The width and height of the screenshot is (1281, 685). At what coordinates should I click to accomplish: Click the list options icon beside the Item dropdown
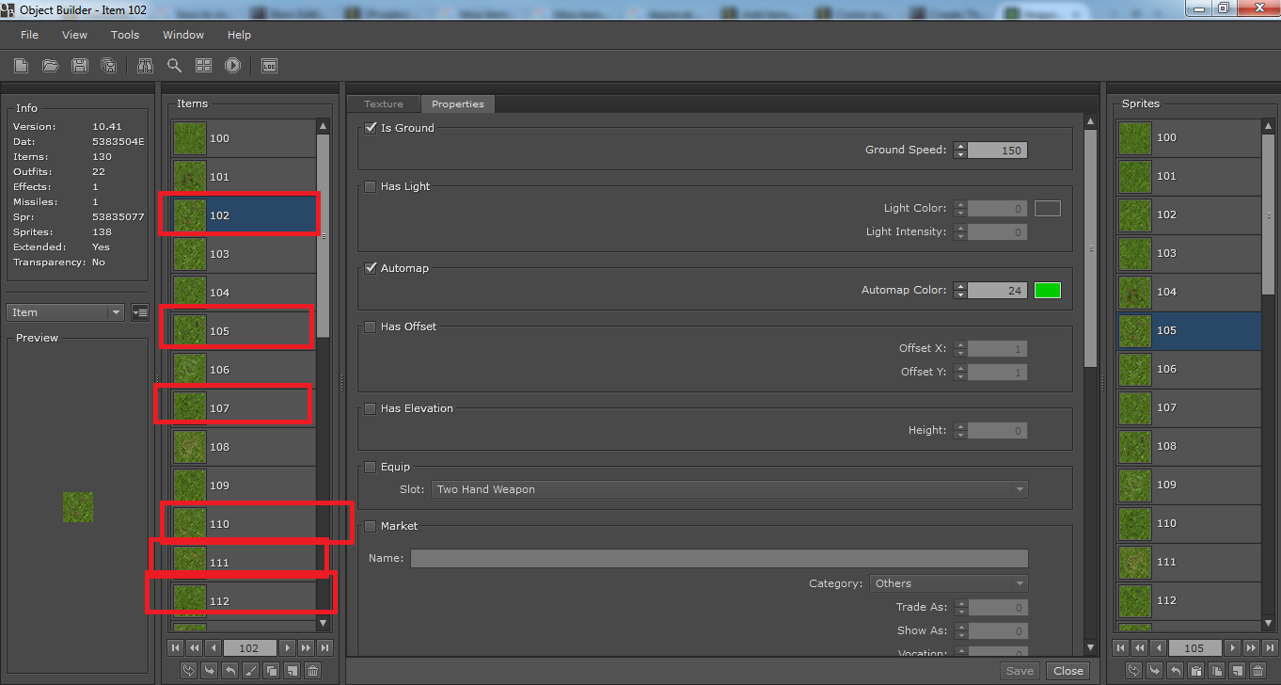140,312
